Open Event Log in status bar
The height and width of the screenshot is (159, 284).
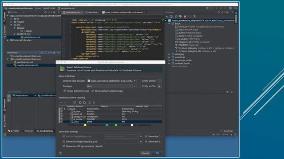pyautogui.click(x=227, y=131)
